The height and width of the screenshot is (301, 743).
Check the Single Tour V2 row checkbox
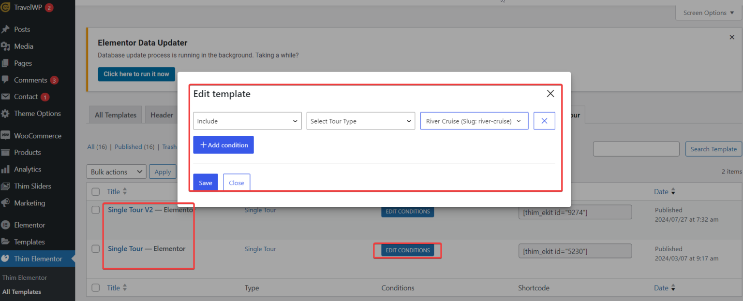96,210
